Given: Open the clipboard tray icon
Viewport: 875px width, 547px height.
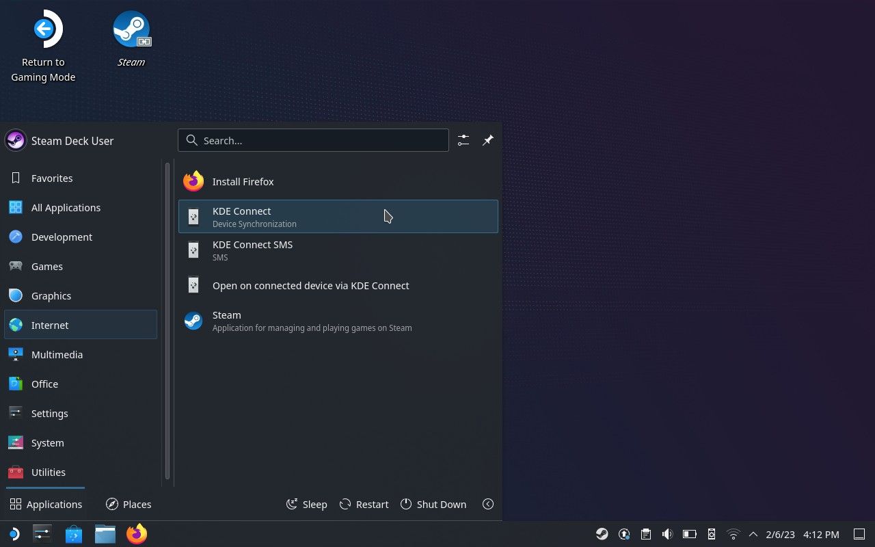Looking at the screenshot, I should coord(646,534).
